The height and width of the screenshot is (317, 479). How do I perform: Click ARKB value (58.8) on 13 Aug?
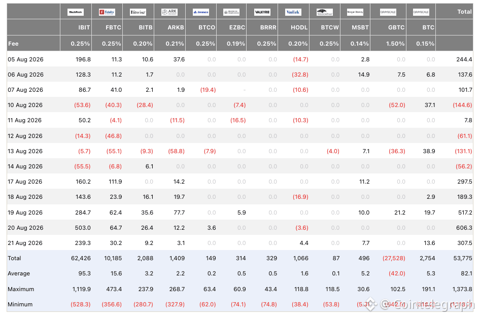(176, 151)
